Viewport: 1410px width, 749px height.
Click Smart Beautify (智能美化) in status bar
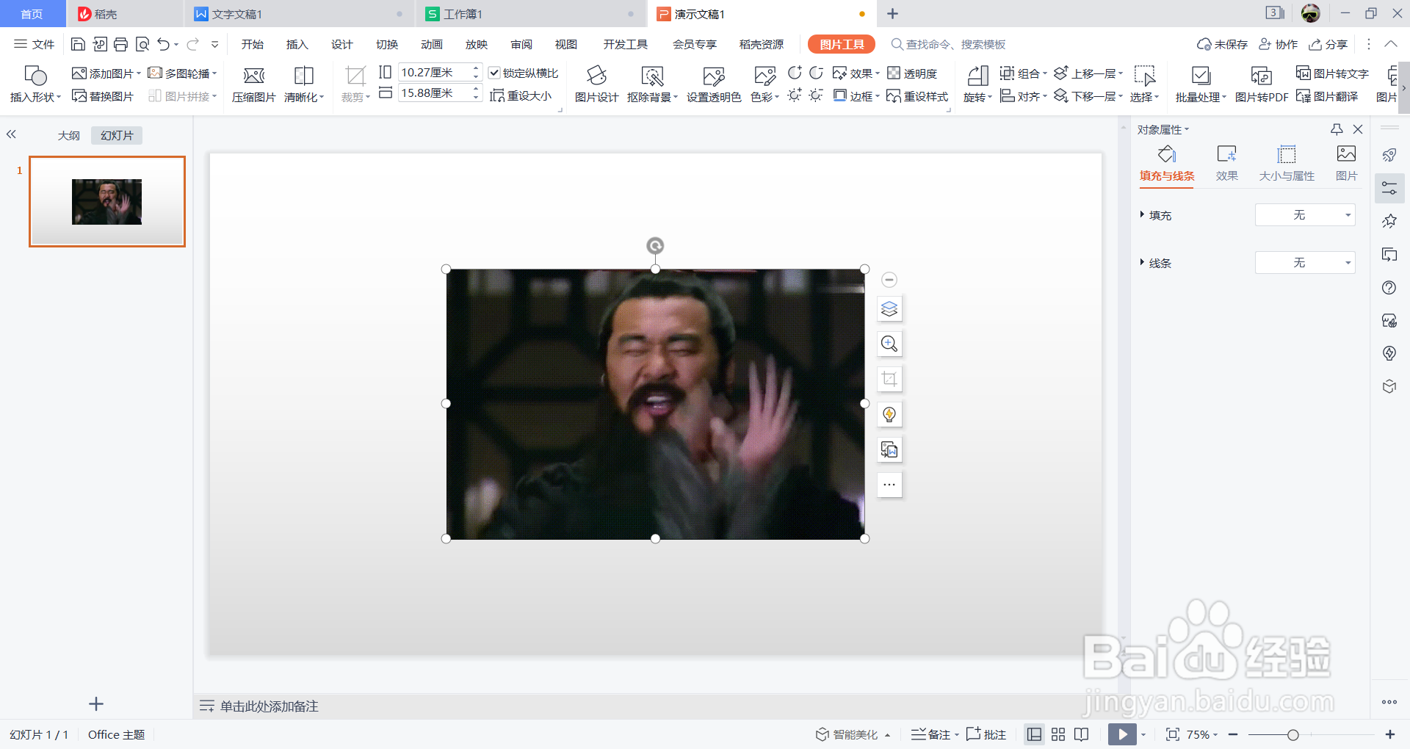853,734
